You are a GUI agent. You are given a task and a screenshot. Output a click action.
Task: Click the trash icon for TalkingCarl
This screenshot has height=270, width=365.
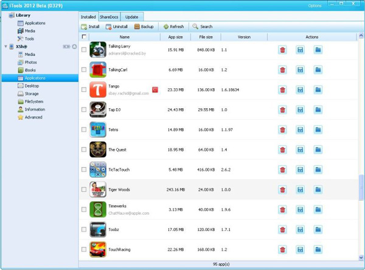[x=282, y=70]
